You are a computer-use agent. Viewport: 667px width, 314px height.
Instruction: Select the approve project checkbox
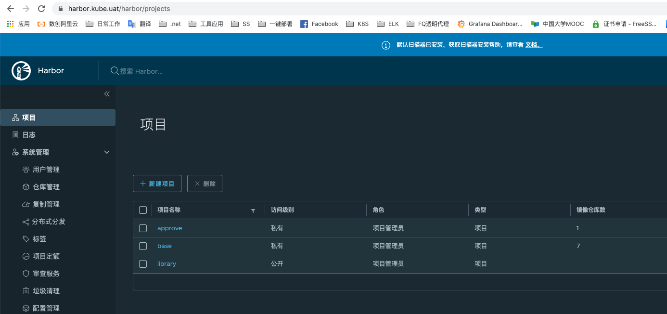click(143, 228)
